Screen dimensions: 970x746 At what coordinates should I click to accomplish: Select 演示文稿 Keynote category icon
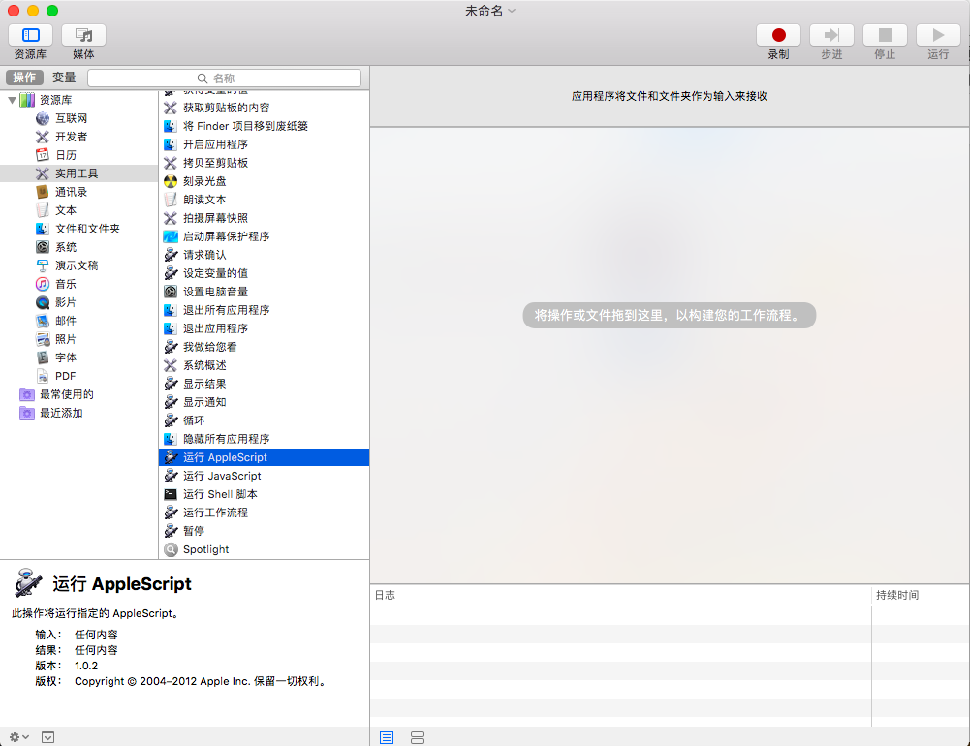coord(42,265)
